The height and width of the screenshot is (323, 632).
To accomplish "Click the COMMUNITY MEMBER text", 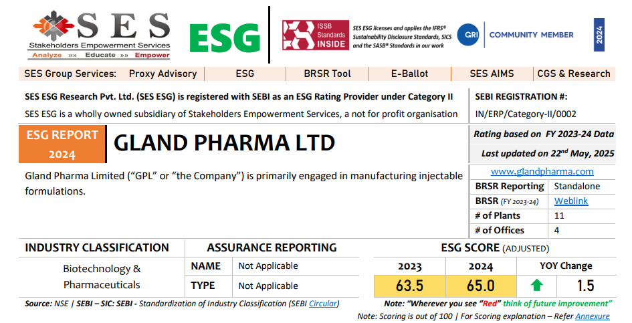I will point(531,35).
